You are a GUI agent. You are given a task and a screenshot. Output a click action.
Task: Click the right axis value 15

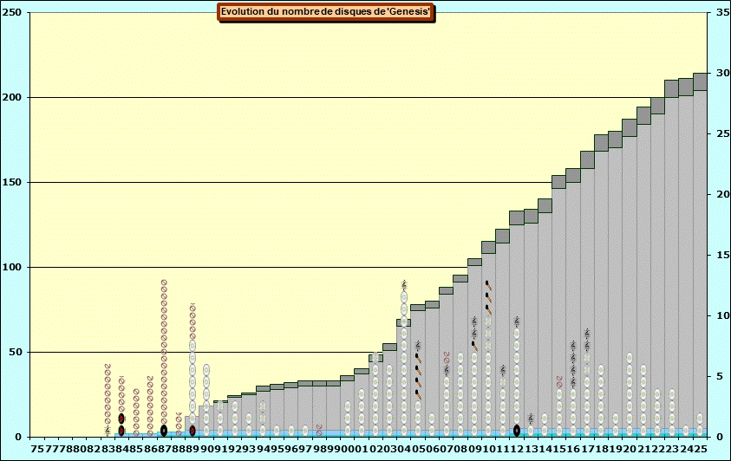[x=723, y=255]
